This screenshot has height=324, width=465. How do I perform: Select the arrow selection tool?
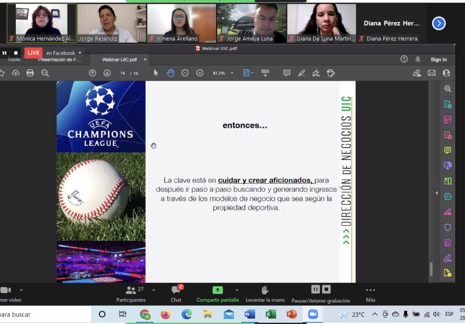coord(156,73)
